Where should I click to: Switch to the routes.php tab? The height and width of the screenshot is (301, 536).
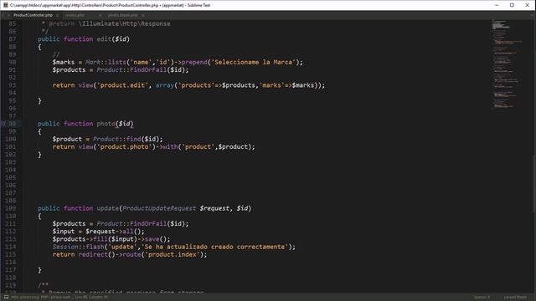point(75,15)
